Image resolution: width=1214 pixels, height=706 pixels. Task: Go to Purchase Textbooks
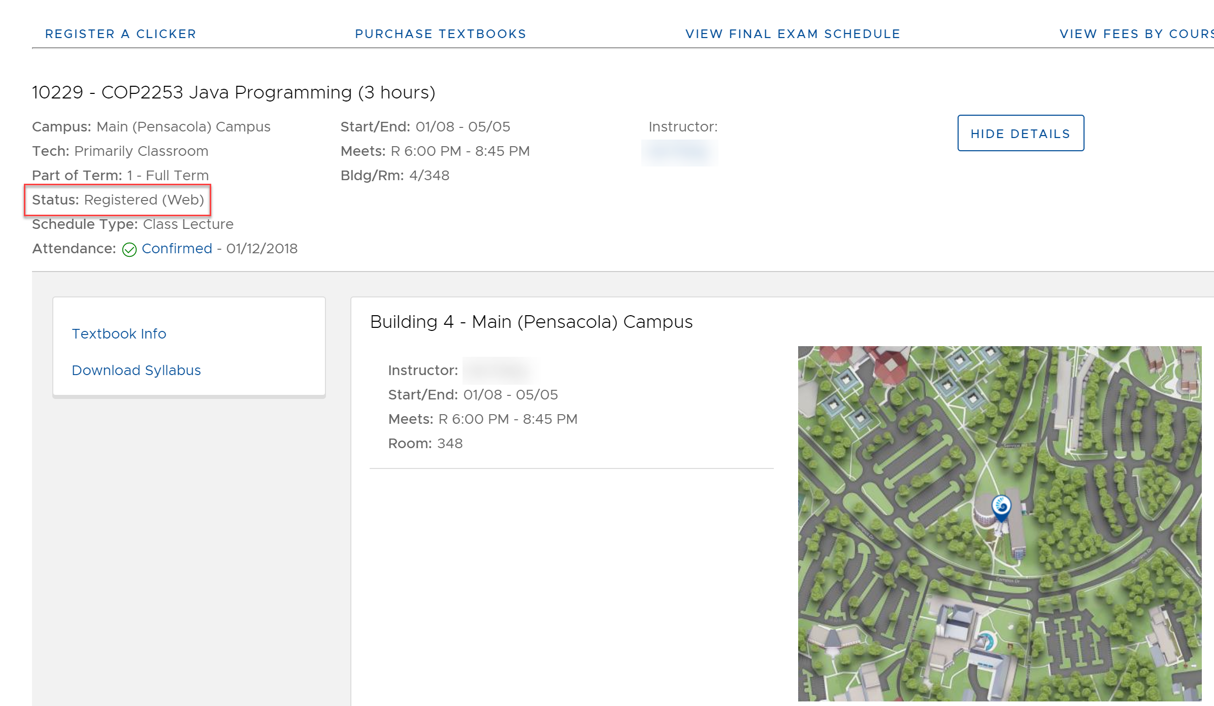click(440, 34)
